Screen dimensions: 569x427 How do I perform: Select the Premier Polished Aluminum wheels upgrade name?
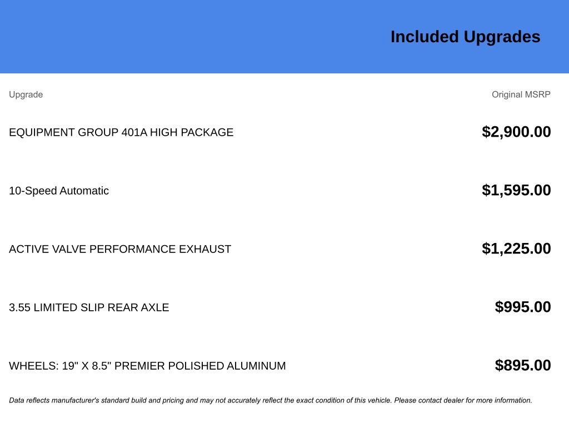147,366
